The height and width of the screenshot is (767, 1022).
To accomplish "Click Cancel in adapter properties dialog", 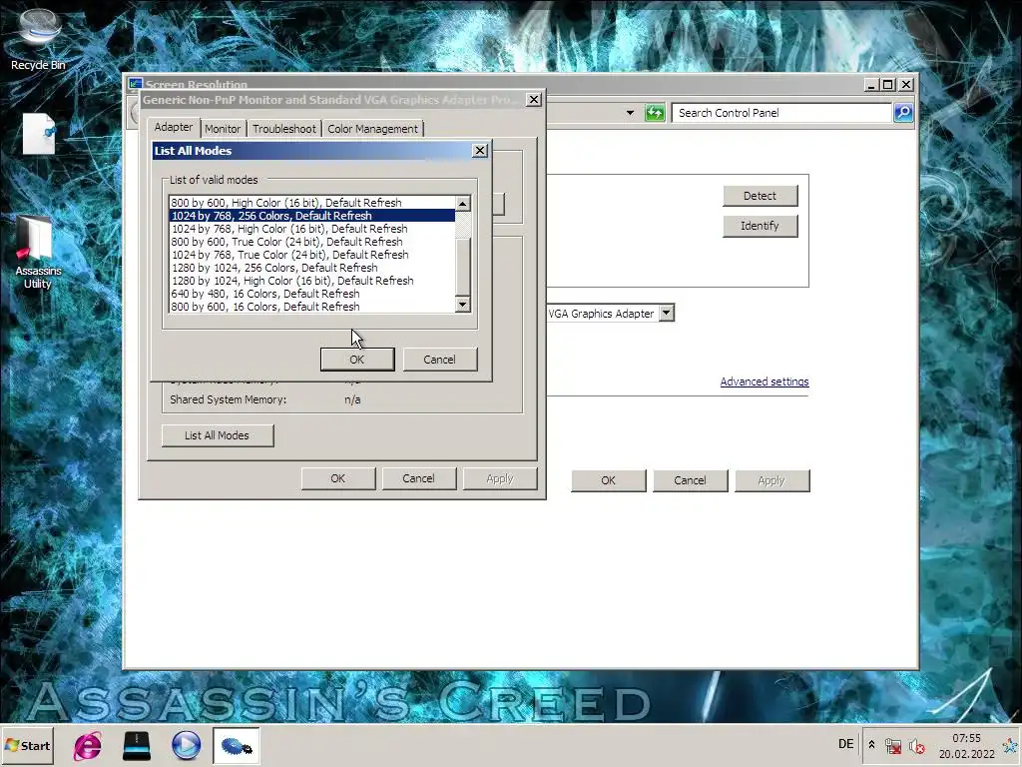I will pyautogui.click(x=418, y=478).
